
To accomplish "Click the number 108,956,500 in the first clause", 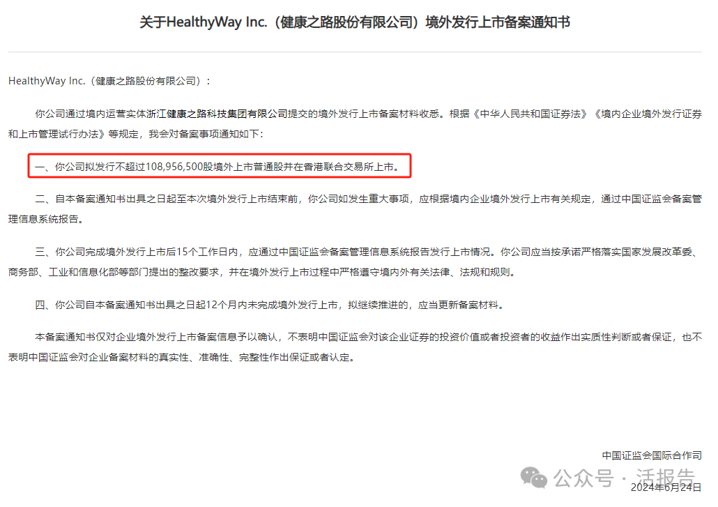I will tap(174, 167).
